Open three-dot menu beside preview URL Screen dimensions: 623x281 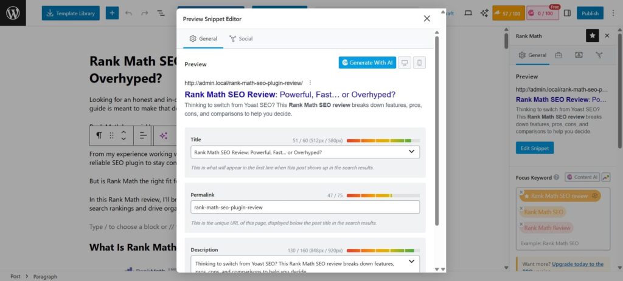click(x=310, y=83)
